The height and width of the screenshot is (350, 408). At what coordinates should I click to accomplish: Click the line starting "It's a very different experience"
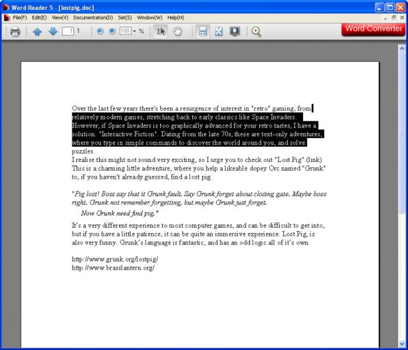(198, 225)
